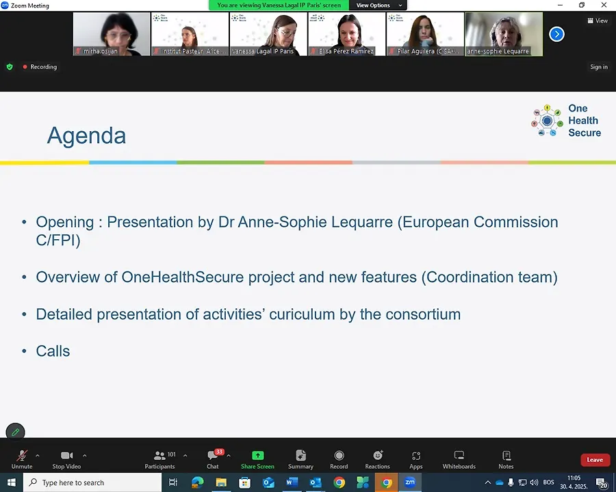Click the green annotation pencil icon
This screenshot has width=616, height=492.
coord(15,432)
